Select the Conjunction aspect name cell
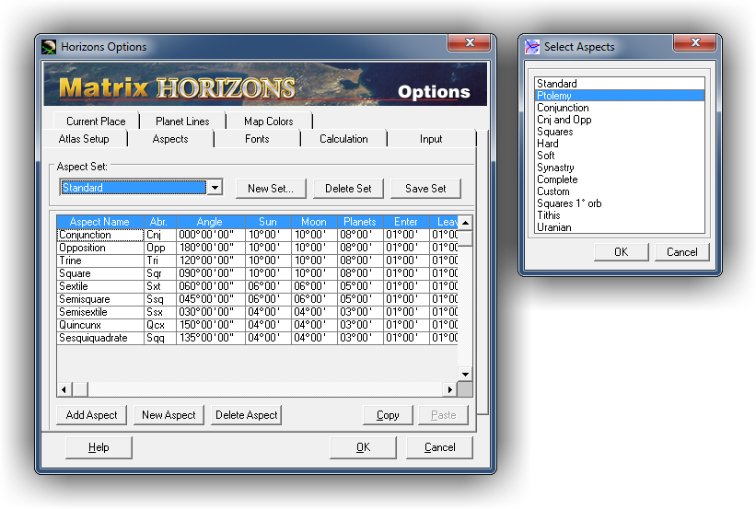 click(100, 235)
